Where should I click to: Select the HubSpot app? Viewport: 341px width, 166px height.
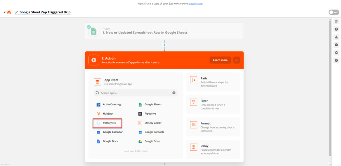(105, 114)
